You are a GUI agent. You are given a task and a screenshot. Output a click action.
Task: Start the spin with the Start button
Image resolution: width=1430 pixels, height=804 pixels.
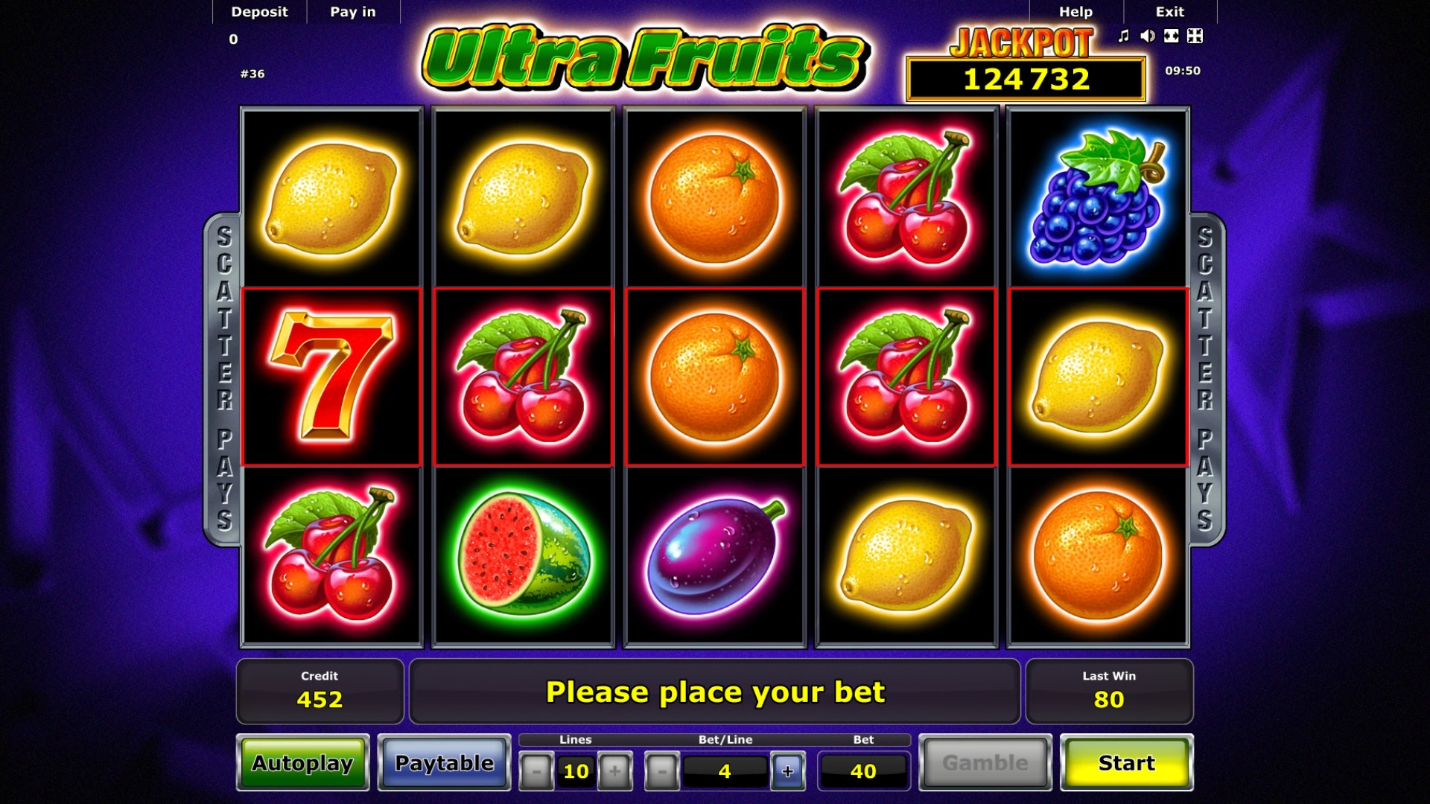pyautogui.click(x=1127, y=763)
